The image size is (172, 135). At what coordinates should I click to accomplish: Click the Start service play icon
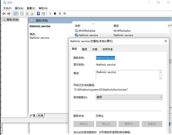50,14
